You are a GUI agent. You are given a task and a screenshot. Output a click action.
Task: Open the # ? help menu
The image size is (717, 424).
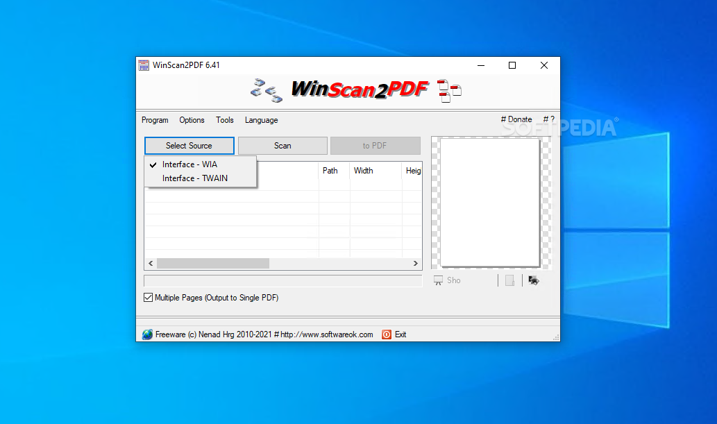pyautogui.click(x=548, y=119)
